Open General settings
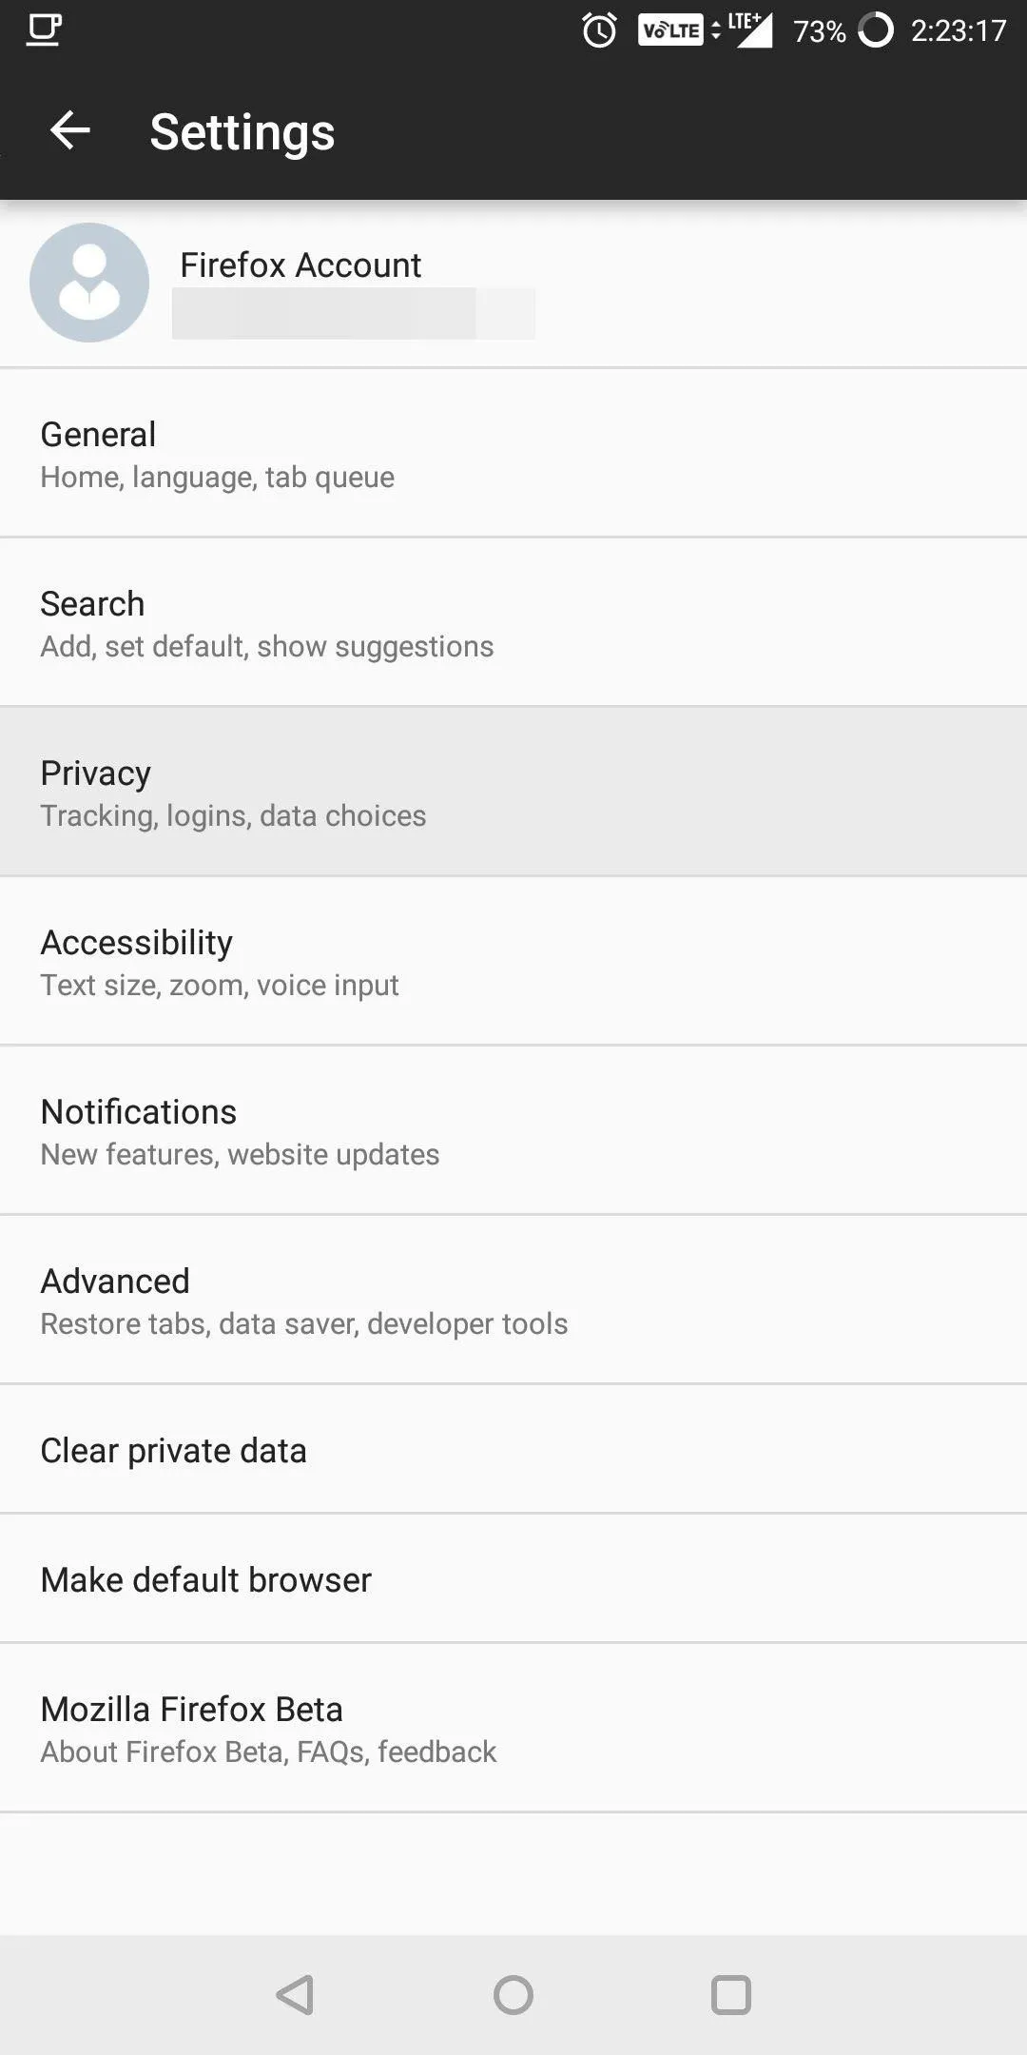 (x=513, y=453)
